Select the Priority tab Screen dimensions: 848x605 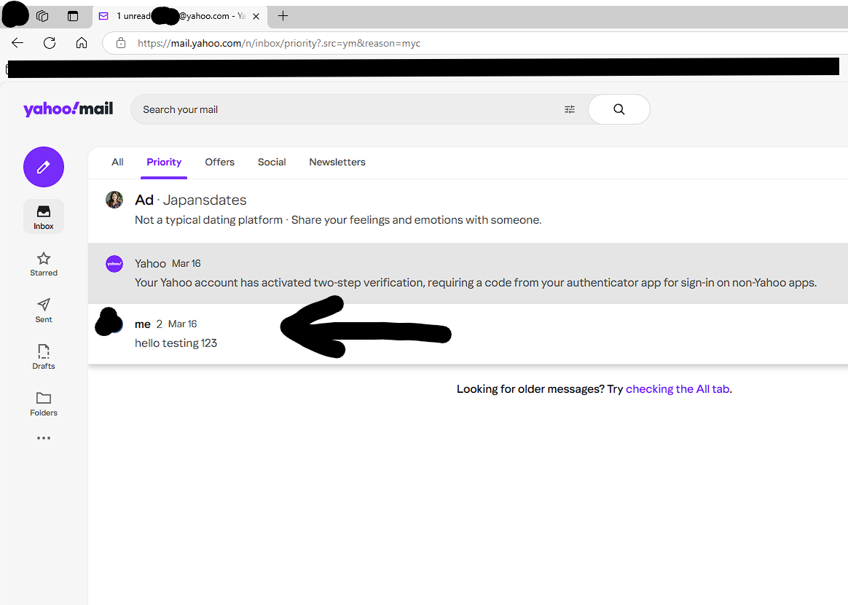(x=164, y=162)
